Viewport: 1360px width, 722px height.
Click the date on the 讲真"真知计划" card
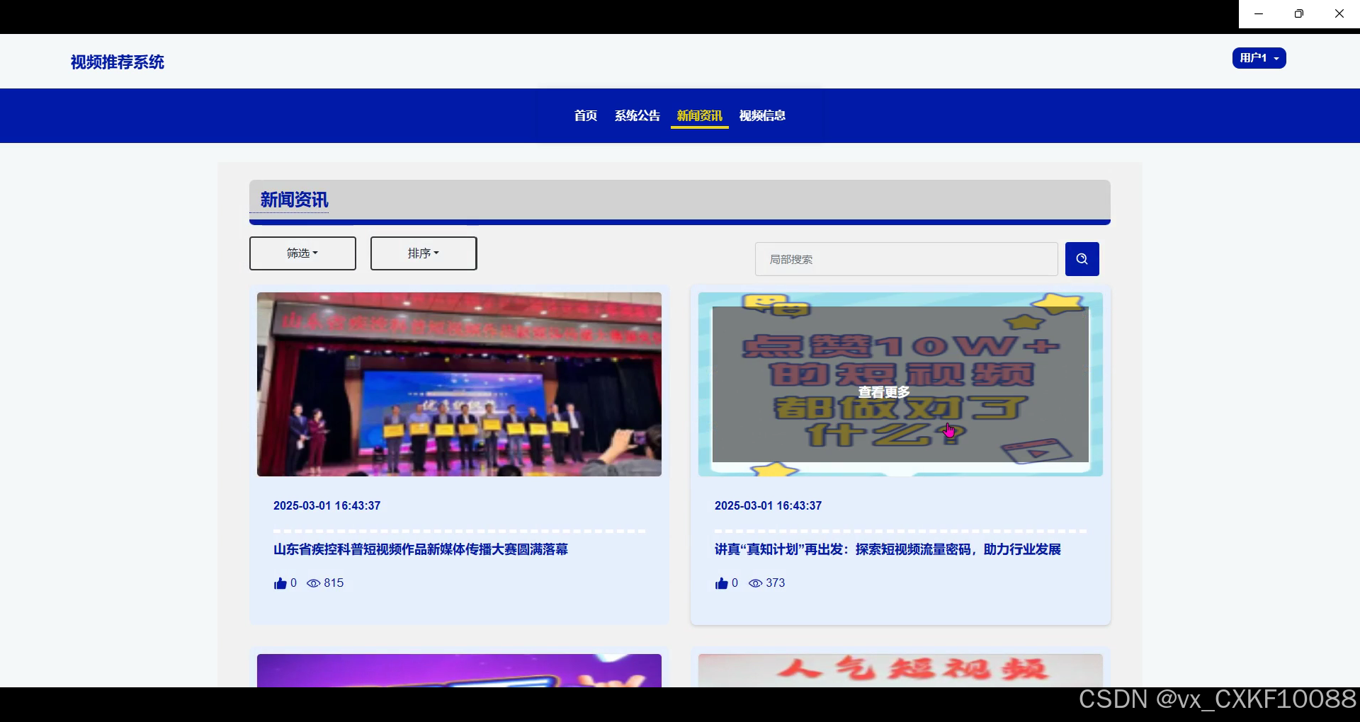point(768,505)
